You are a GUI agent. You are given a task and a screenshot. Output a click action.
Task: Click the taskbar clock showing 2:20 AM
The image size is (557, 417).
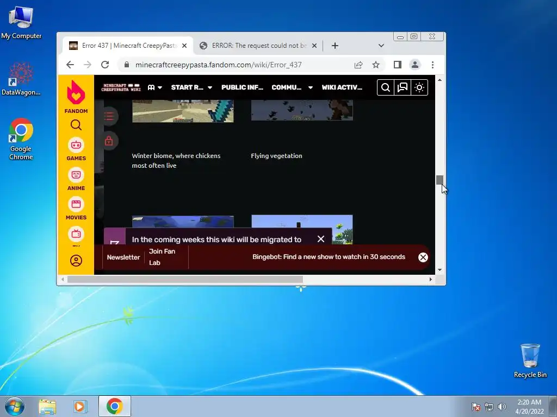(529, 406)
